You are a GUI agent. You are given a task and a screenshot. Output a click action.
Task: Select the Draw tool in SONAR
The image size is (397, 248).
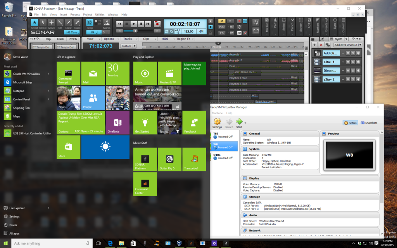(x=68, y=23)
